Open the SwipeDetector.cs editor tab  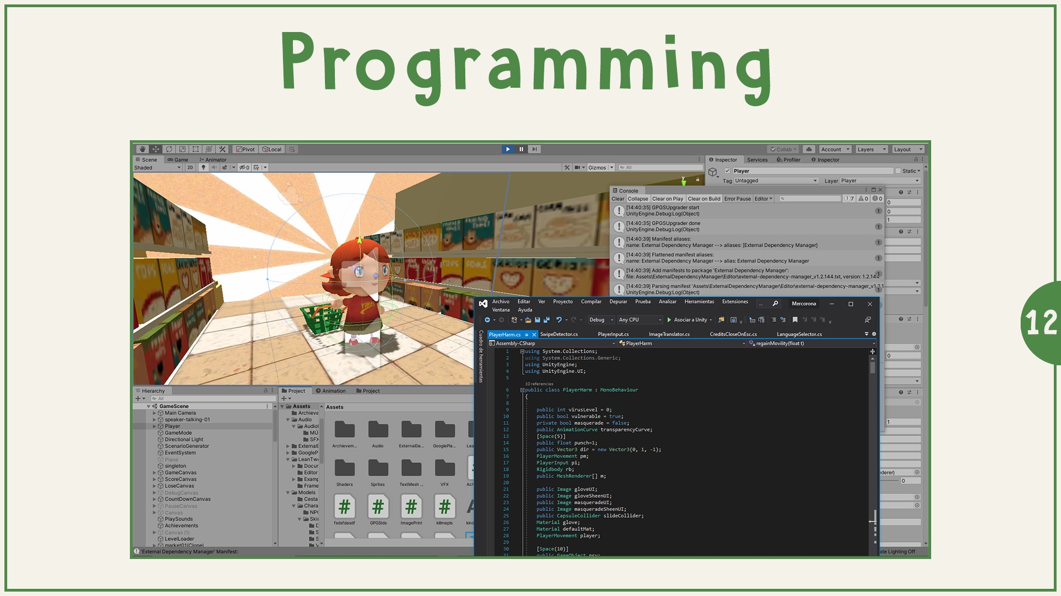pyautogui.click(x=559, y=334)
